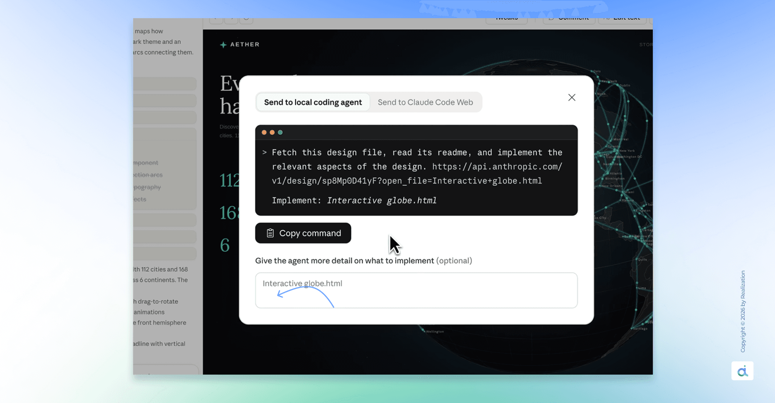This screenshot has height=403, width=775.
Task: Click the '(optional)' label text
Action: (x=454, y=261)
